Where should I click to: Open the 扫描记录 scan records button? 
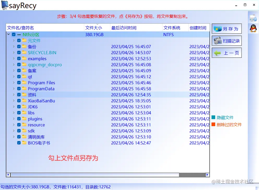coord(227,41)
